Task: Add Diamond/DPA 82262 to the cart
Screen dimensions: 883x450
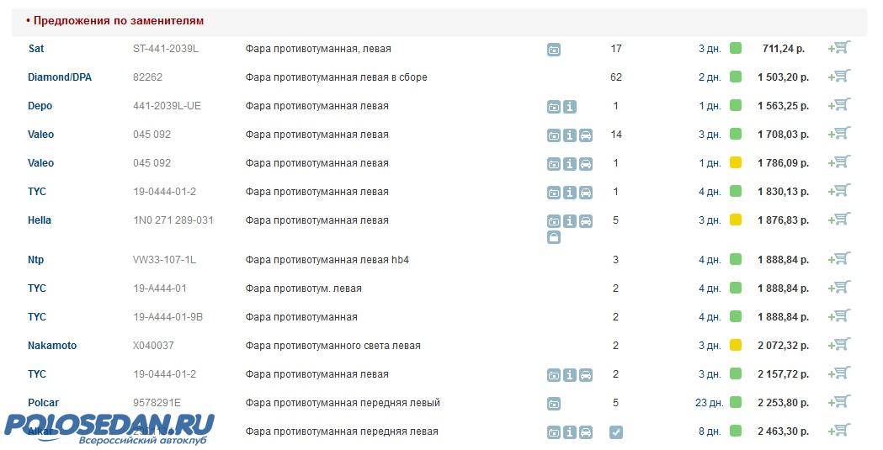Action: click(839, 77)
